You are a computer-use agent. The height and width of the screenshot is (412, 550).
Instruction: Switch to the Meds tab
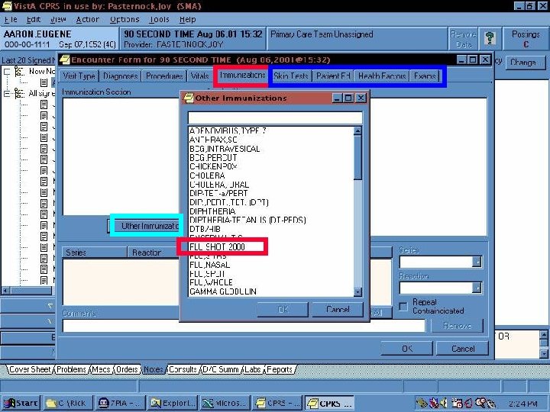(x=101, y=369)
